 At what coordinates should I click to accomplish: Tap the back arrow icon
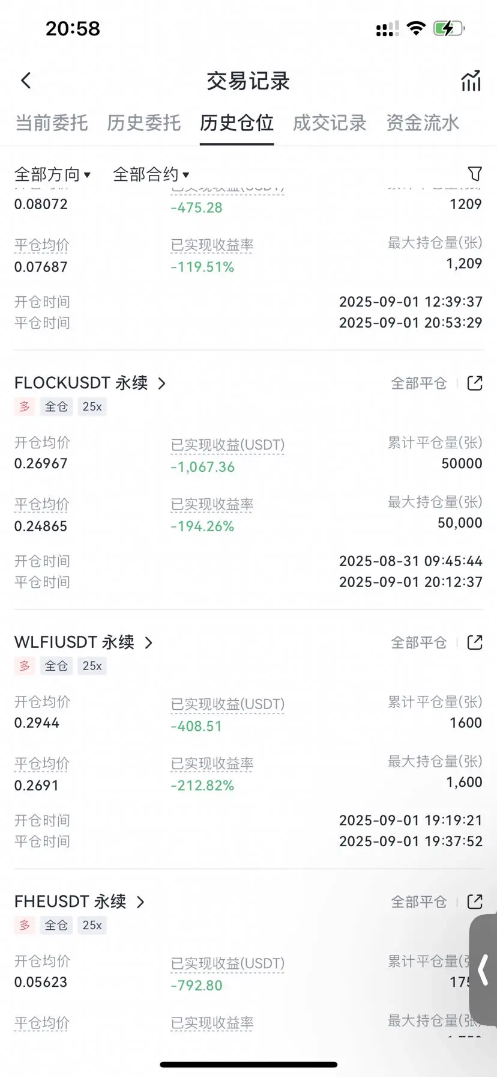click(x=26, y=81)
